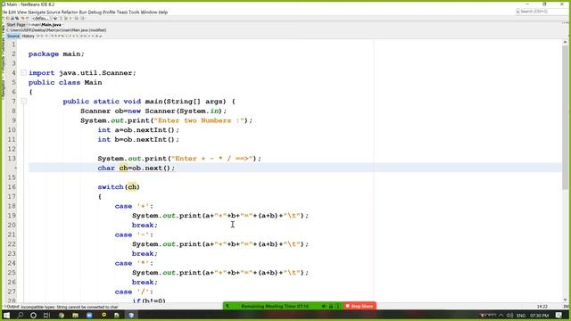This screenshot has width=571, height=321.
Task: Open Windows search in taskbar
Action: point(20,315)
